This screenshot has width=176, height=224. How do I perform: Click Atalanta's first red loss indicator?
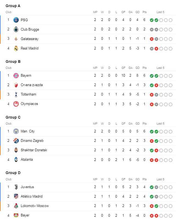click(151, 160)
